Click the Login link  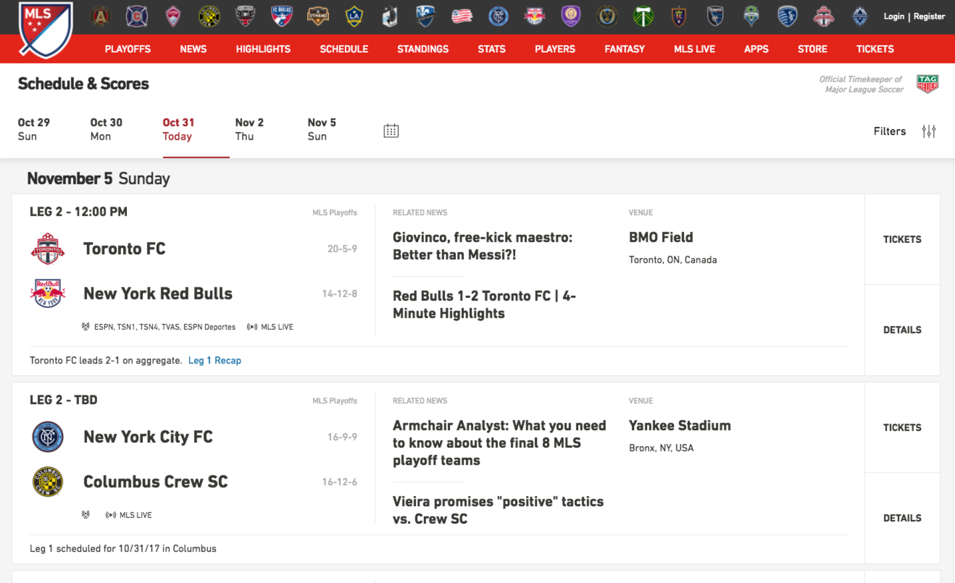pyautogui.click(x=895, y=16)
